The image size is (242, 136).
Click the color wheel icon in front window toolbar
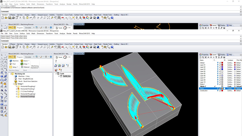tap(87, 47)
